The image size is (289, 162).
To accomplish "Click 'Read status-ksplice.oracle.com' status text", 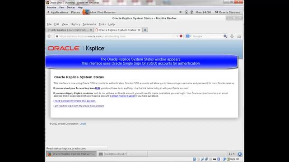I will point(66,148).
